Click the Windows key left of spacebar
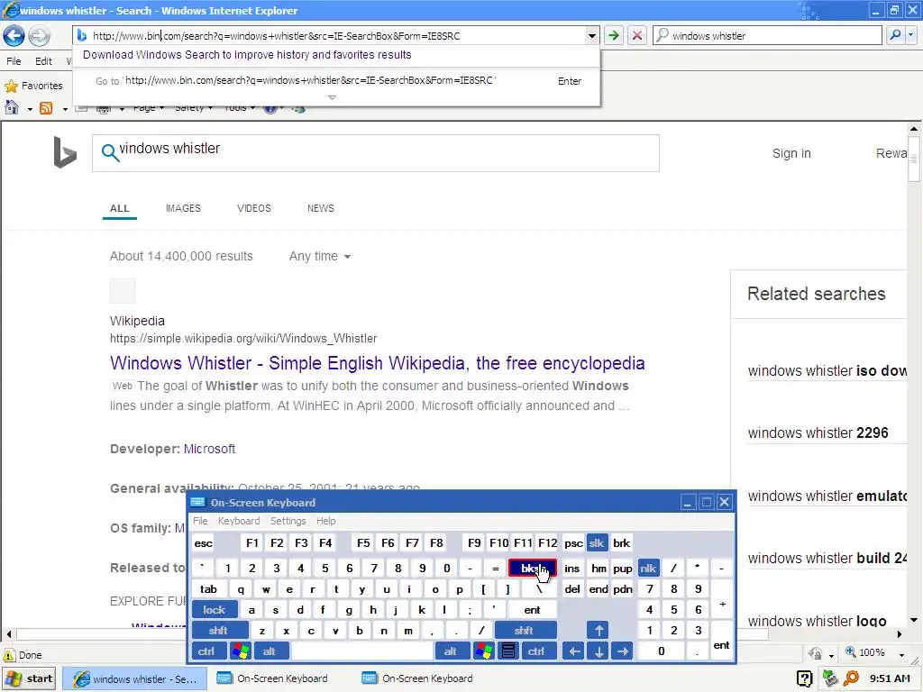The width and height of the screenshot is (923, 692). tap(240, 651)
